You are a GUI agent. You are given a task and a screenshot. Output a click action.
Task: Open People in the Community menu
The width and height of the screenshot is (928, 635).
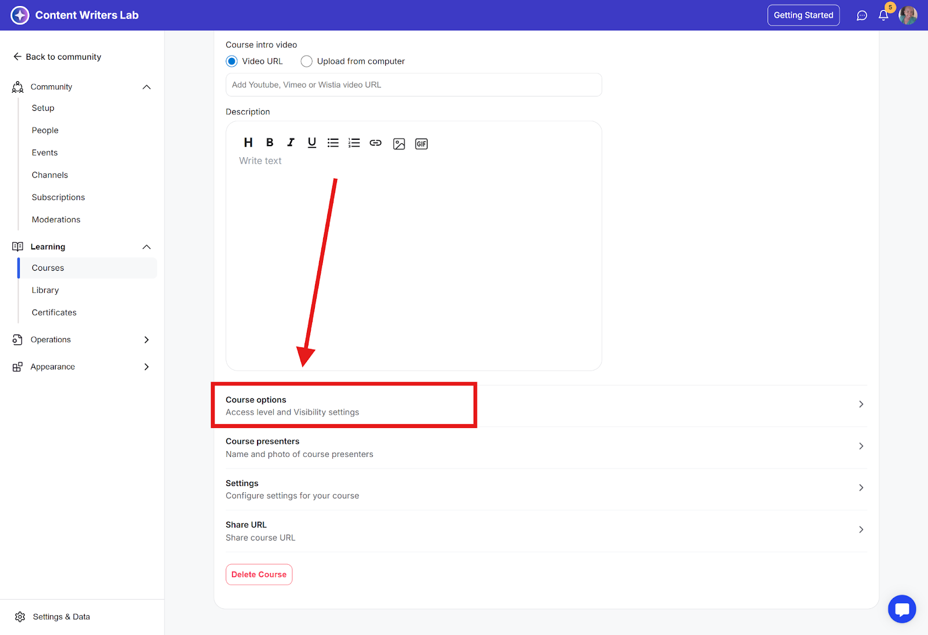(x=45, y=130)
